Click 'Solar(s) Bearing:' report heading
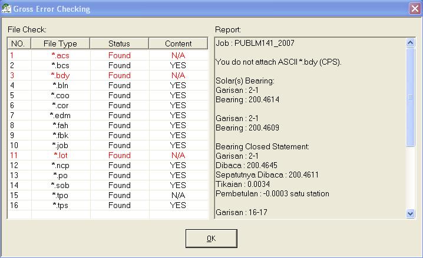This screenshot has width=423, height=258. coord(245,81)
